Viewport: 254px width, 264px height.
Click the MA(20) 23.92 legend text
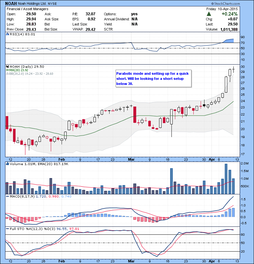(x=19, y=70)
